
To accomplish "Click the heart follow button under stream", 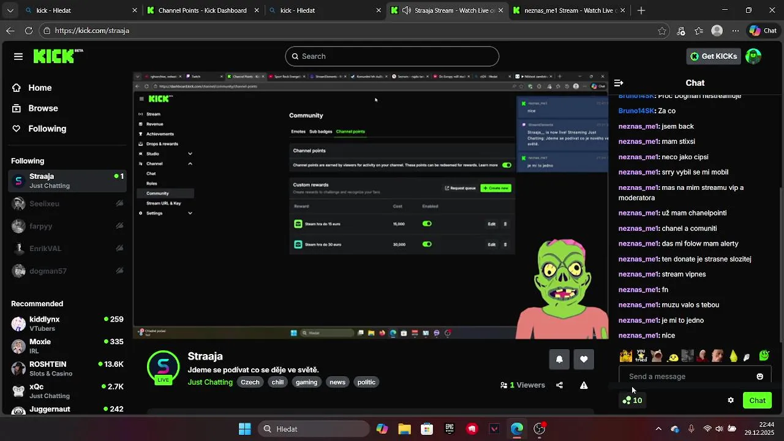I will pos(584,360).
